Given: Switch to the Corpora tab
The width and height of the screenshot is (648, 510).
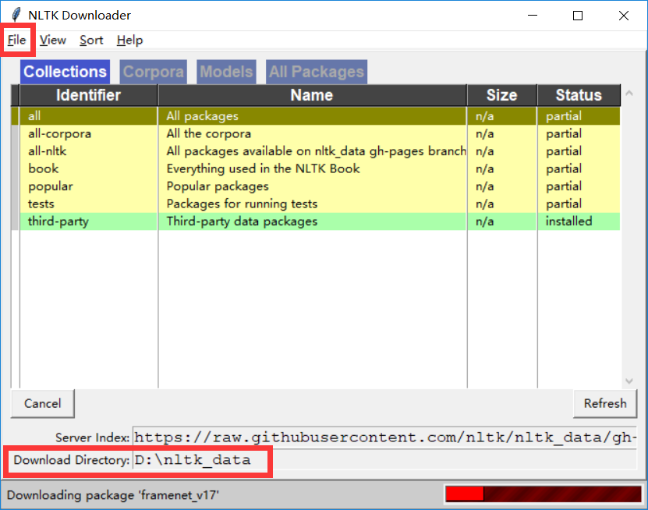Looking at the screenshot, I should coord(153,71).
